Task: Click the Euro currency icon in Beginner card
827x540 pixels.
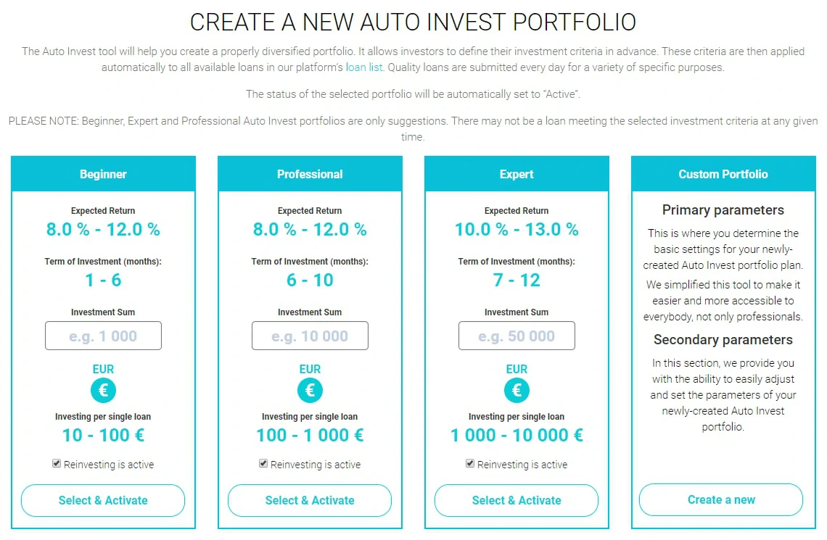Action: pos(103,391)
